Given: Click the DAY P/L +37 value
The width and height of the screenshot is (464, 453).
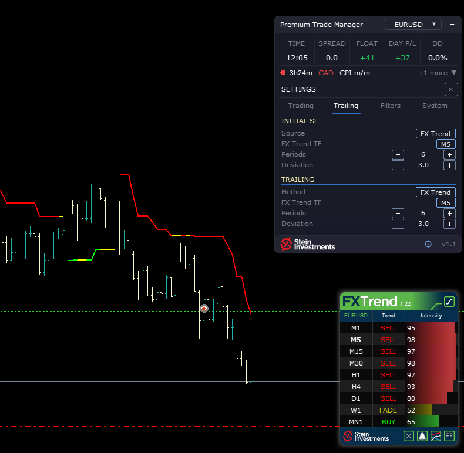Looking at the screenshot, I should (x=402, y=58).
